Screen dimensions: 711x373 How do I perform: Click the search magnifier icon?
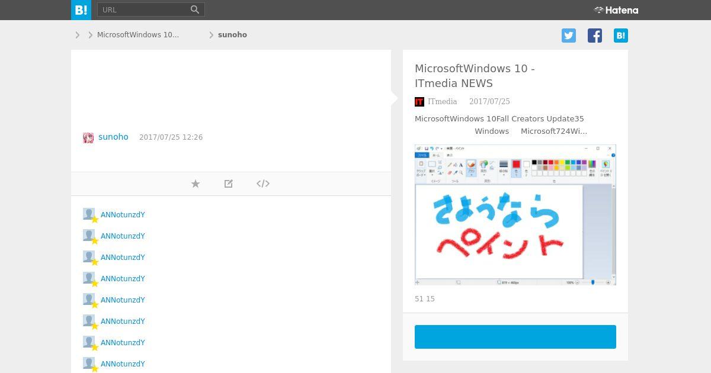(x=195, y=9)
